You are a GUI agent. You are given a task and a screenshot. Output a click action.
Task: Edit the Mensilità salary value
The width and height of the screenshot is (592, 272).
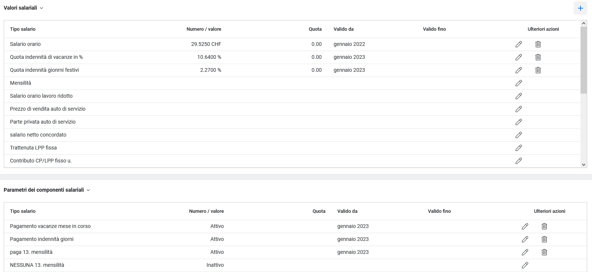pos(519,83)
